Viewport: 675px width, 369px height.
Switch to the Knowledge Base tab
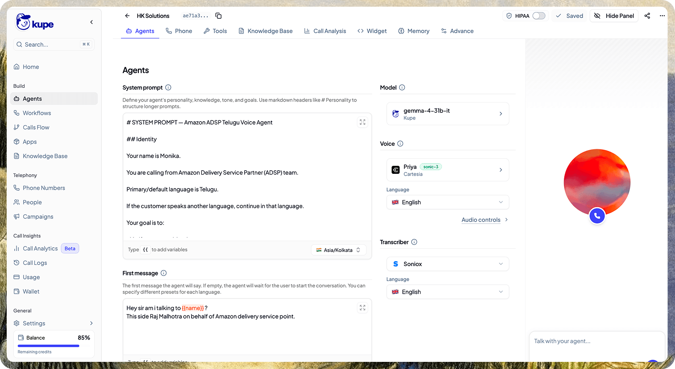coord(266,31)
